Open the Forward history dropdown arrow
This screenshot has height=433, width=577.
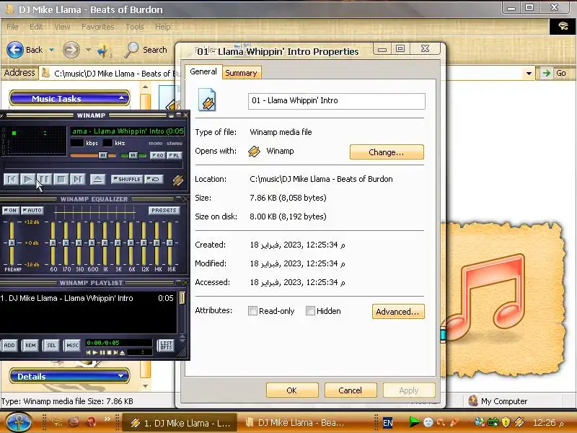point(88,50)
